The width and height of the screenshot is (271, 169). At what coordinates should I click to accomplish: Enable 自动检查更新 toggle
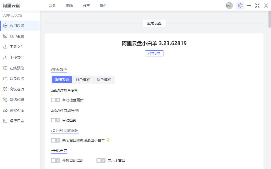pyautogui.click(x=55, y=100)
